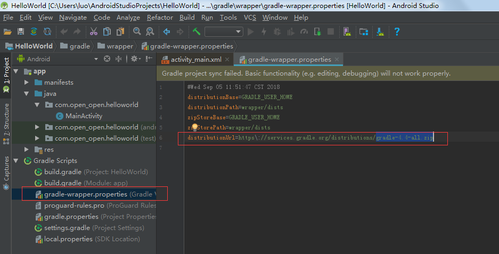
Task: Expand the res folder
Action: [27, 149]
